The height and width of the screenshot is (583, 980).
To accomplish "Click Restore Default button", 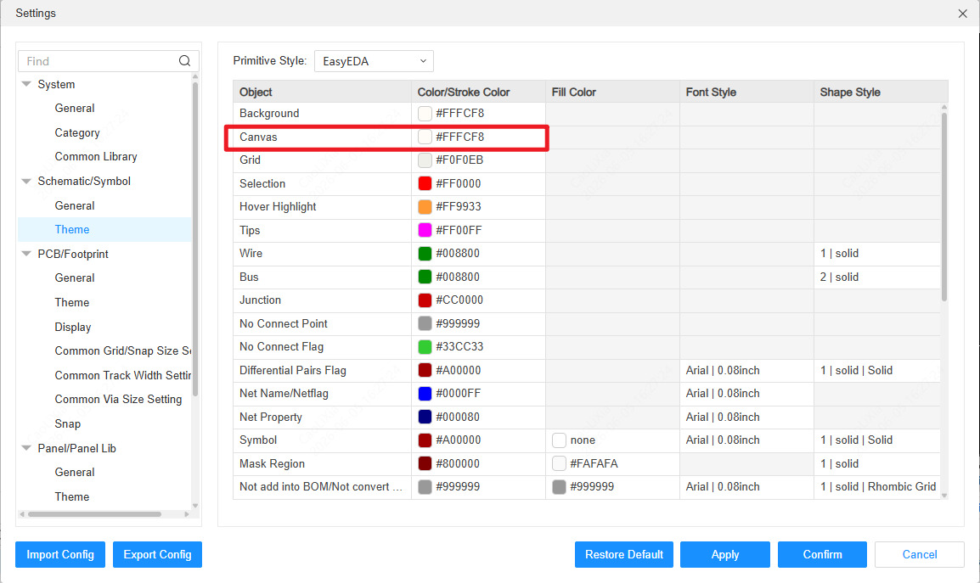I will click(x=623, y=554).
